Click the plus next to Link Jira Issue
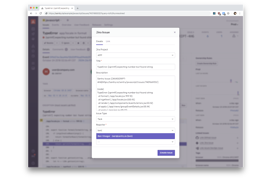Image resolution: width=271 pixels, height=179 pixels. click(x=238, y=143)
